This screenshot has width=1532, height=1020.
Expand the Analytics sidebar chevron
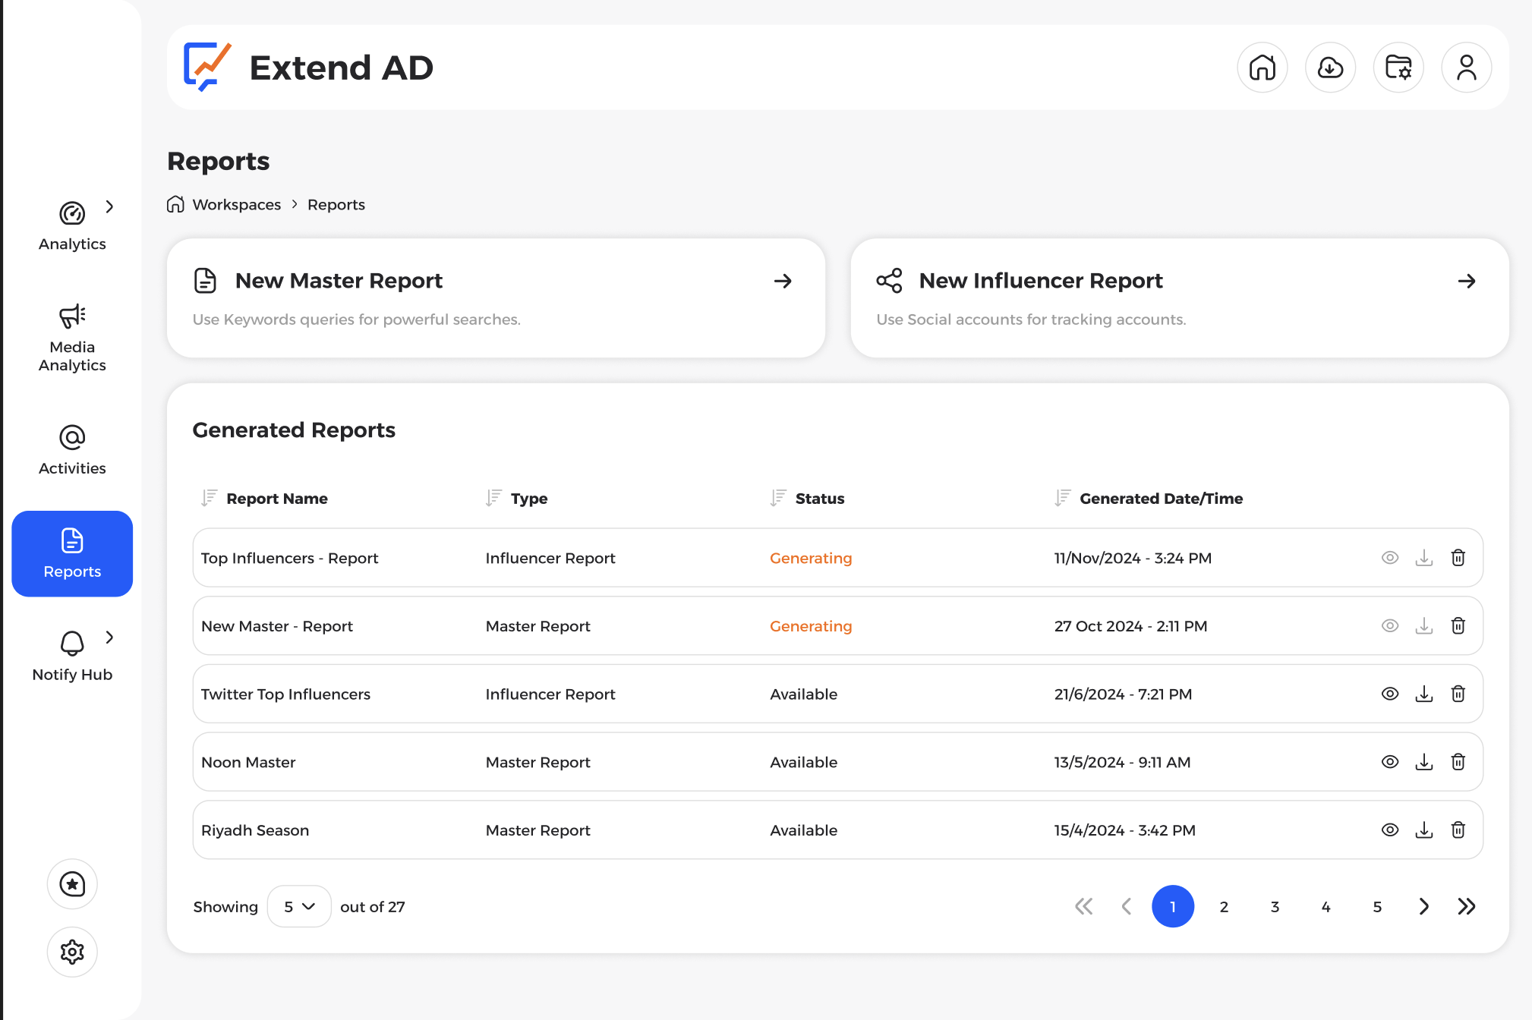[111, 206]
